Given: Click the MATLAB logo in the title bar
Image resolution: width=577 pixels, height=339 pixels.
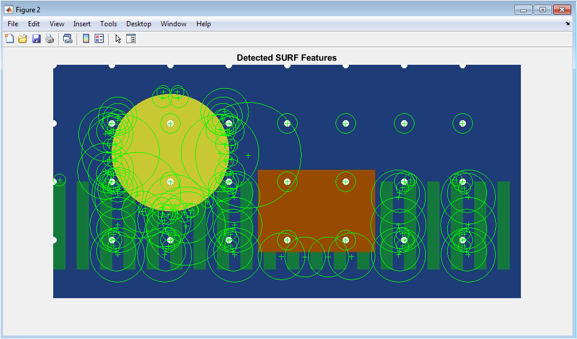Looking at the screenshot, I should (9, 10).
